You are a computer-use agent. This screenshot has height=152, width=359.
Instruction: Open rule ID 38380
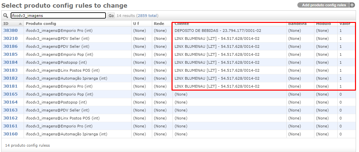(x=10, y=31)
